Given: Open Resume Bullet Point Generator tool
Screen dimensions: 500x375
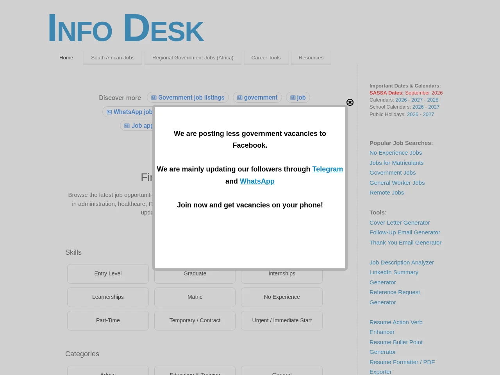Looking at the screenshot, I should coord(396,347).
